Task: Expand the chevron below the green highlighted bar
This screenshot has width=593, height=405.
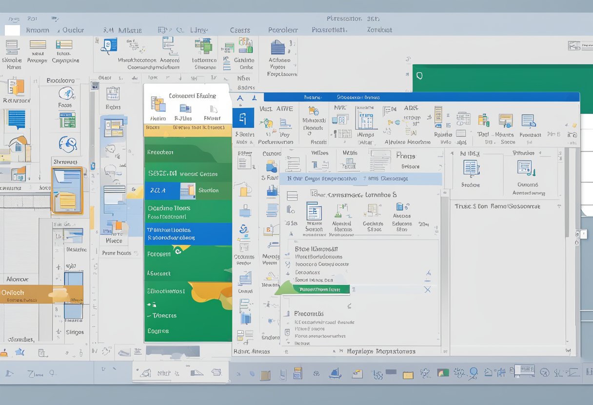Action: pyautogui.click(x=349, y=305)
